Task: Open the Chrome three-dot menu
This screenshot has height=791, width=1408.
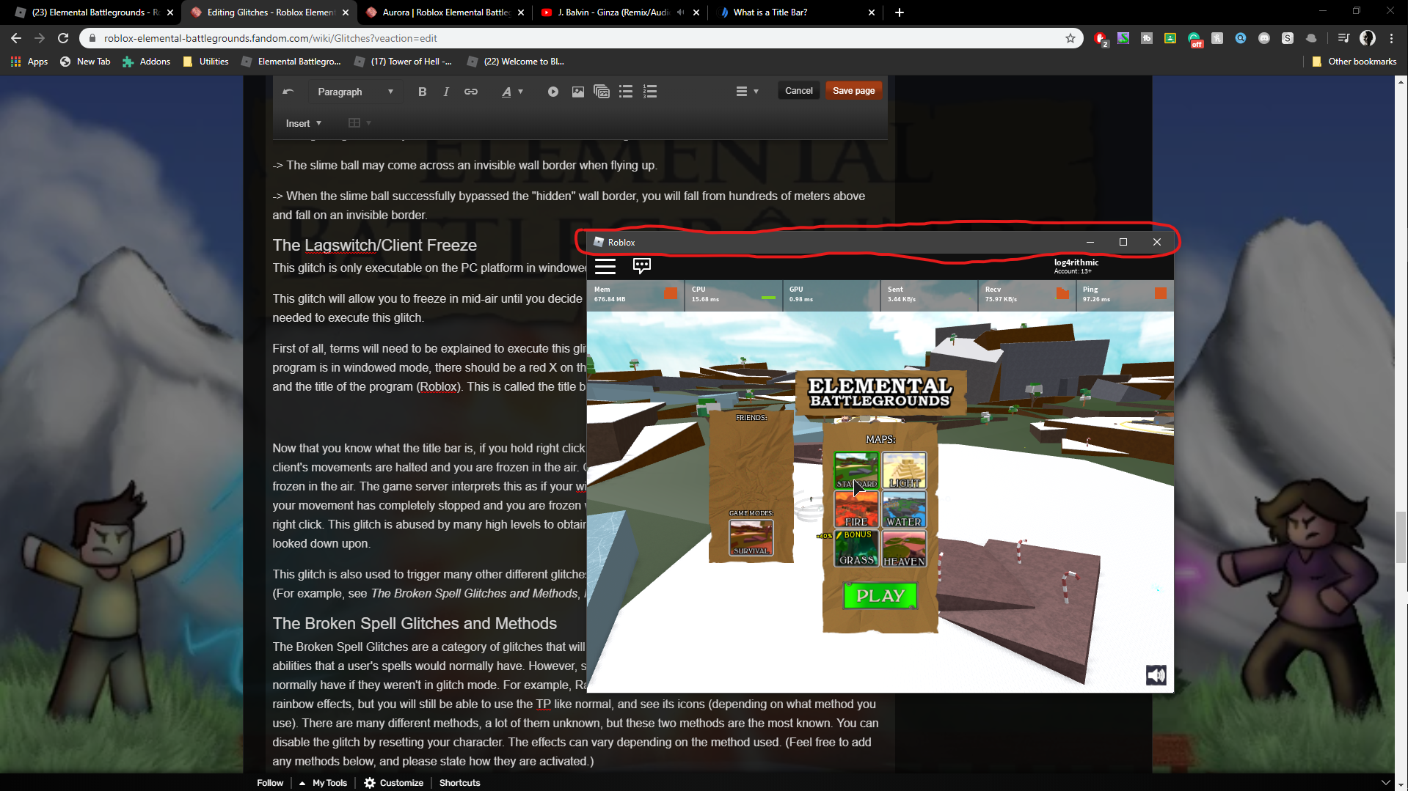Action: tap(1392, 38)
